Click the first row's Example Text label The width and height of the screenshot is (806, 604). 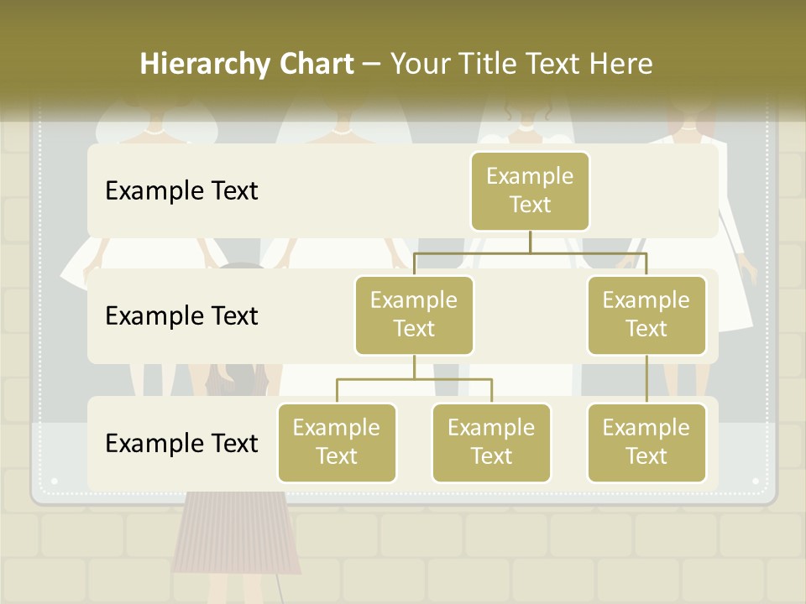pos(181,191)
